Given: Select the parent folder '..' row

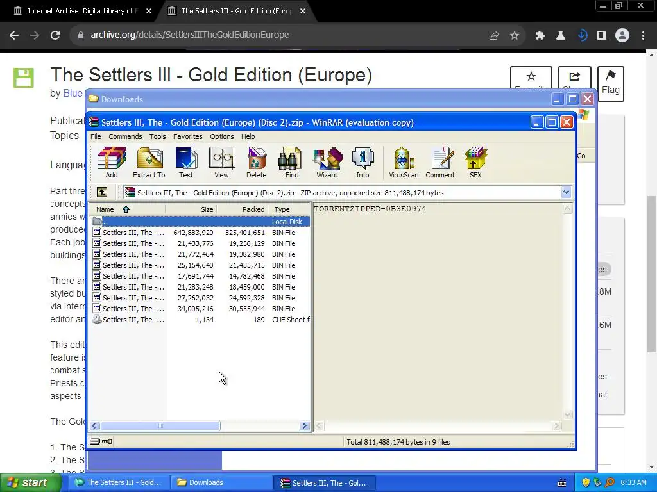Looking at the screenshot, I should pyautogui.click(x=200, y=222).
